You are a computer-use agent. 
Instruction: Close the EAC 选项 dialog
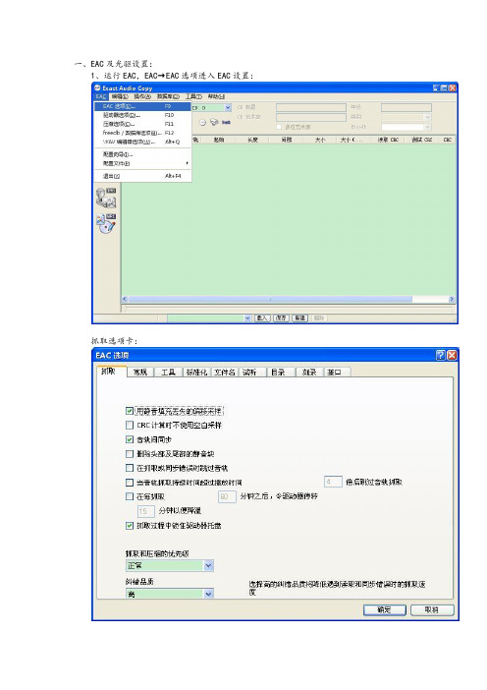(x=452, y=355)
